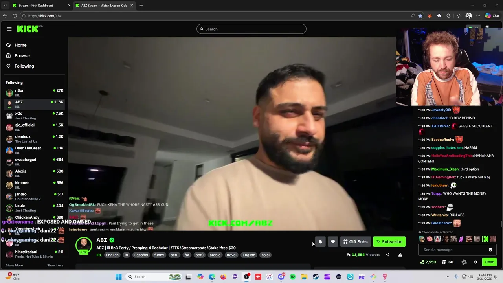Follow ABZ with the heart button

pos(333,242)
